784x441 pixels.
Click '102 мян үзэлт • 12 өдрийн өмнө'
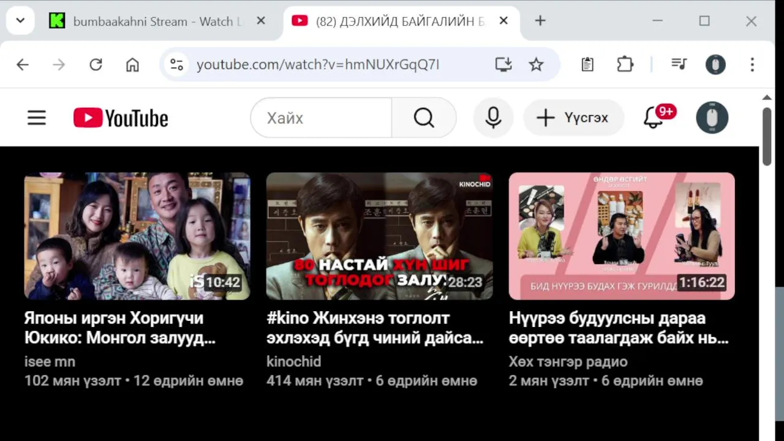click(x=134, y=381)
